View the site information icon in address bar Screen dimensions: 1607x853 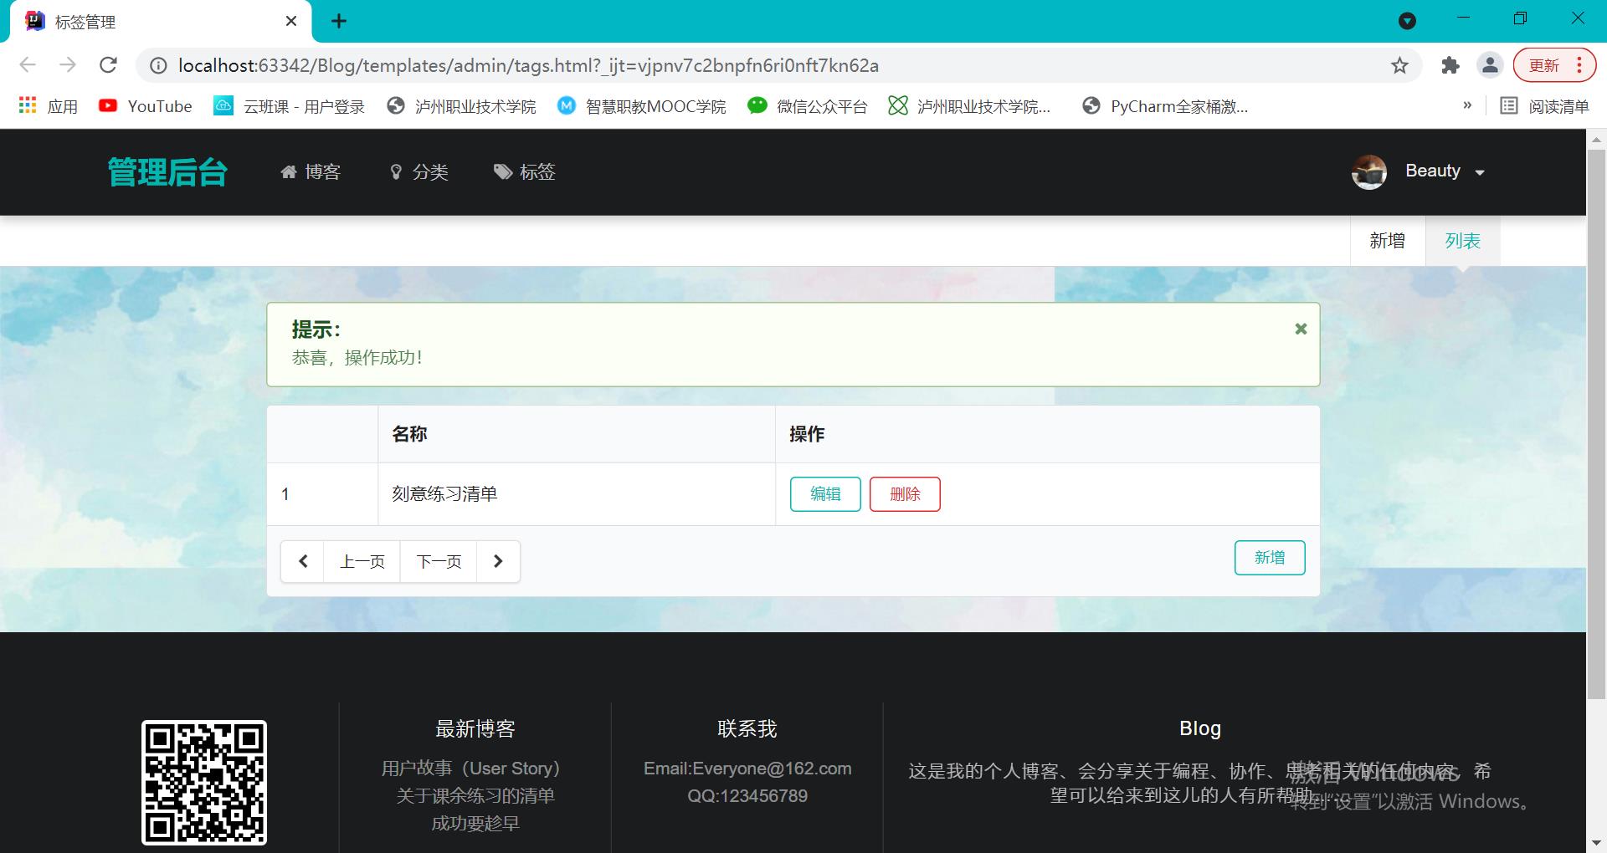(158, 65)
